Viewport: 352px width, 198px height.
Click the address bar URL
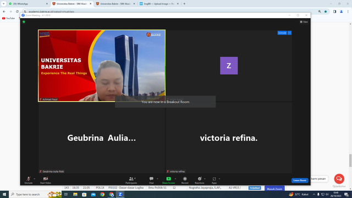click(x=51, y=12)
